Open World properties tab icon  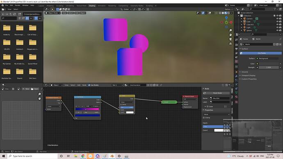(236, 61)
